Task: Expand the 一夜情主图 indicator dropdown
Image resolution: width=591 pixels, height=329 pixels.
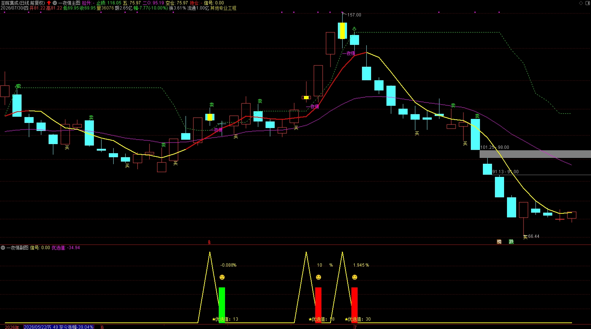Action: (x=55, y=3)
